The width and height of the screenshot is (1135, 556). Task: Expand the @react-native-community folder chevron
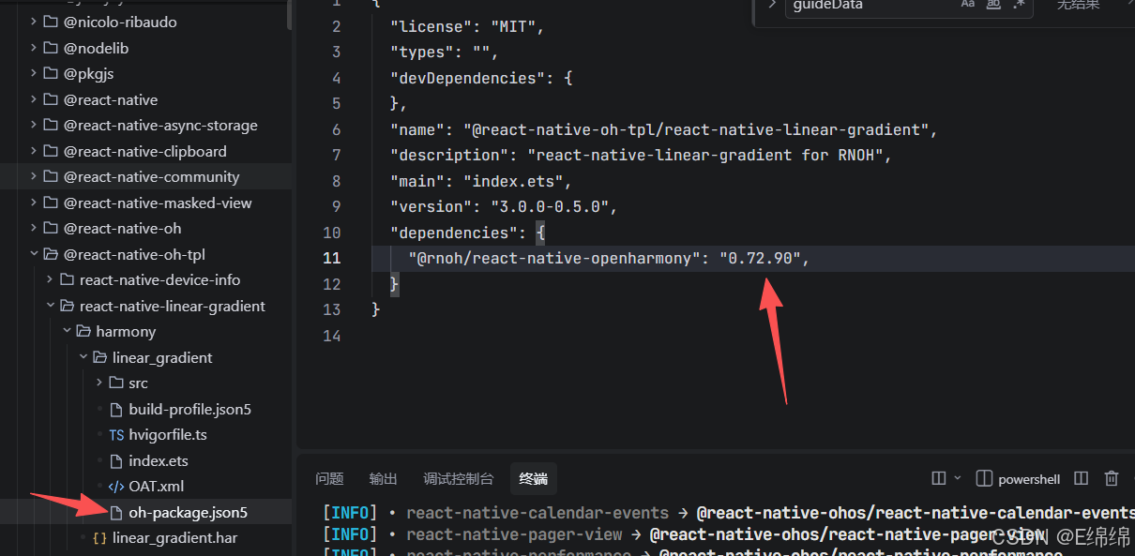click(x=34, y=176)
